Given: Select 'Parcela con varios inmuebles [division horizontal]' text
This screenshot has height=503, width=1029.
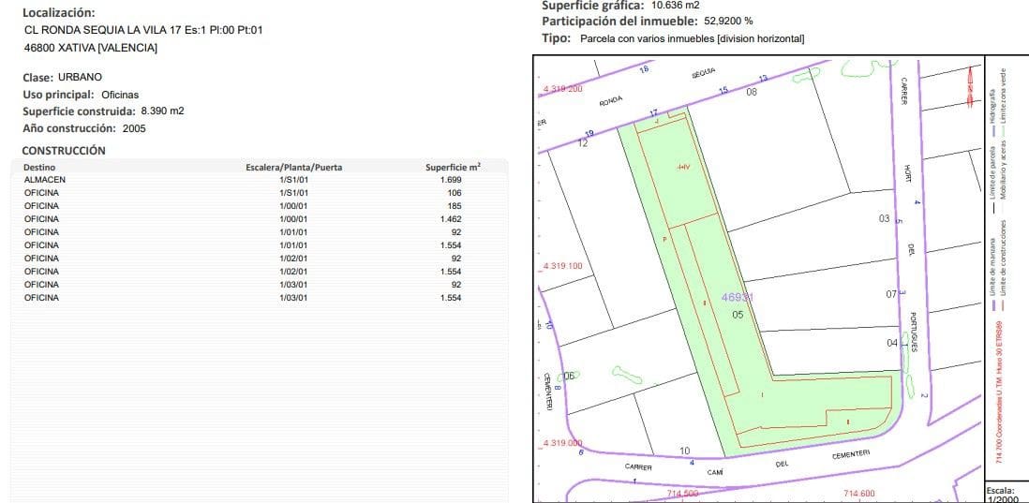Looking at the screenshot, I should [693, 38].
